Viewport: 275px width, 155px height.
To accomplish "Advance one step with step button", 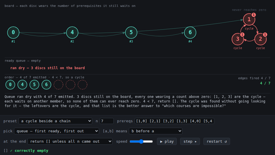I will [190, 142].
